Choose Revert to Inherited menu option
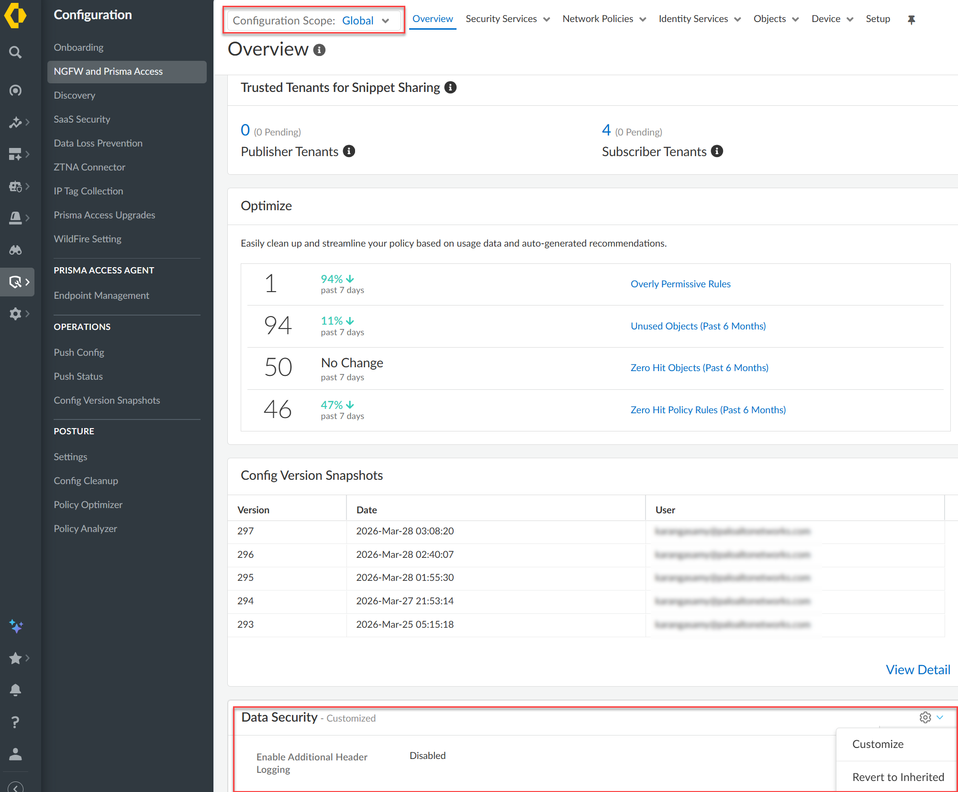The height and width of the screenshot is (792, 958). (898, 777)
